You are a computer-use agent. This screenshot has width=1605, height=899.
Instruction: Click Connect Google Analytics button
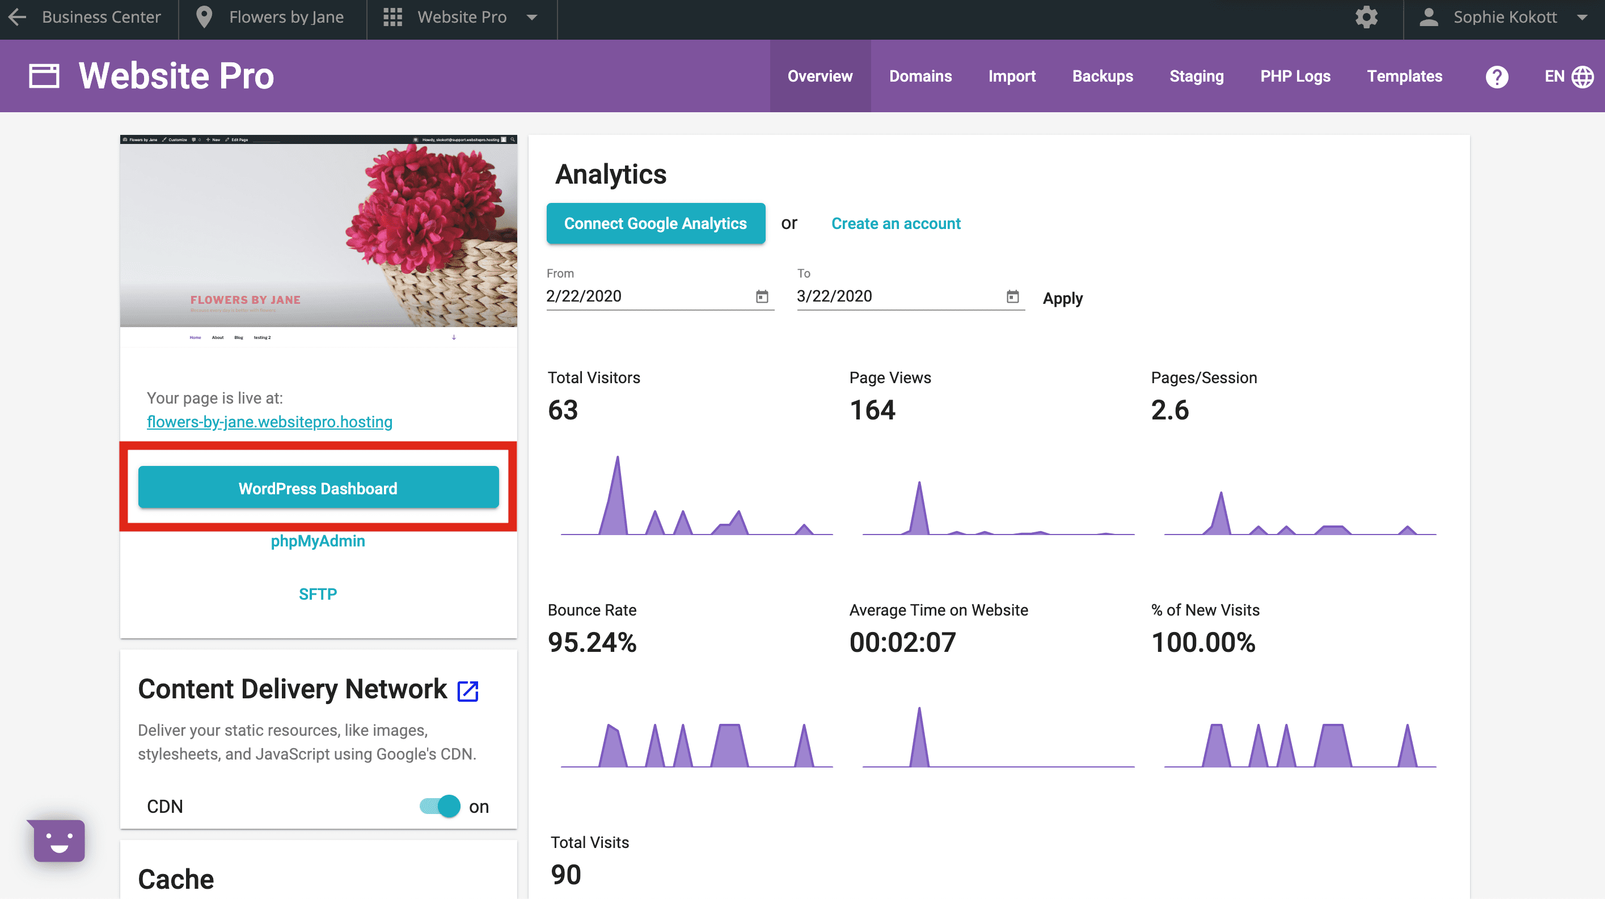click(656, 223)
